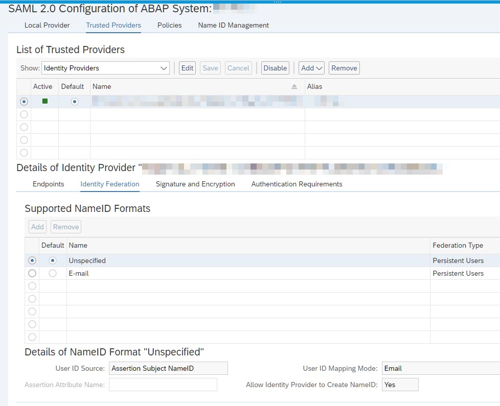
Task: Click the Cancel button
Action: (238, 68)
